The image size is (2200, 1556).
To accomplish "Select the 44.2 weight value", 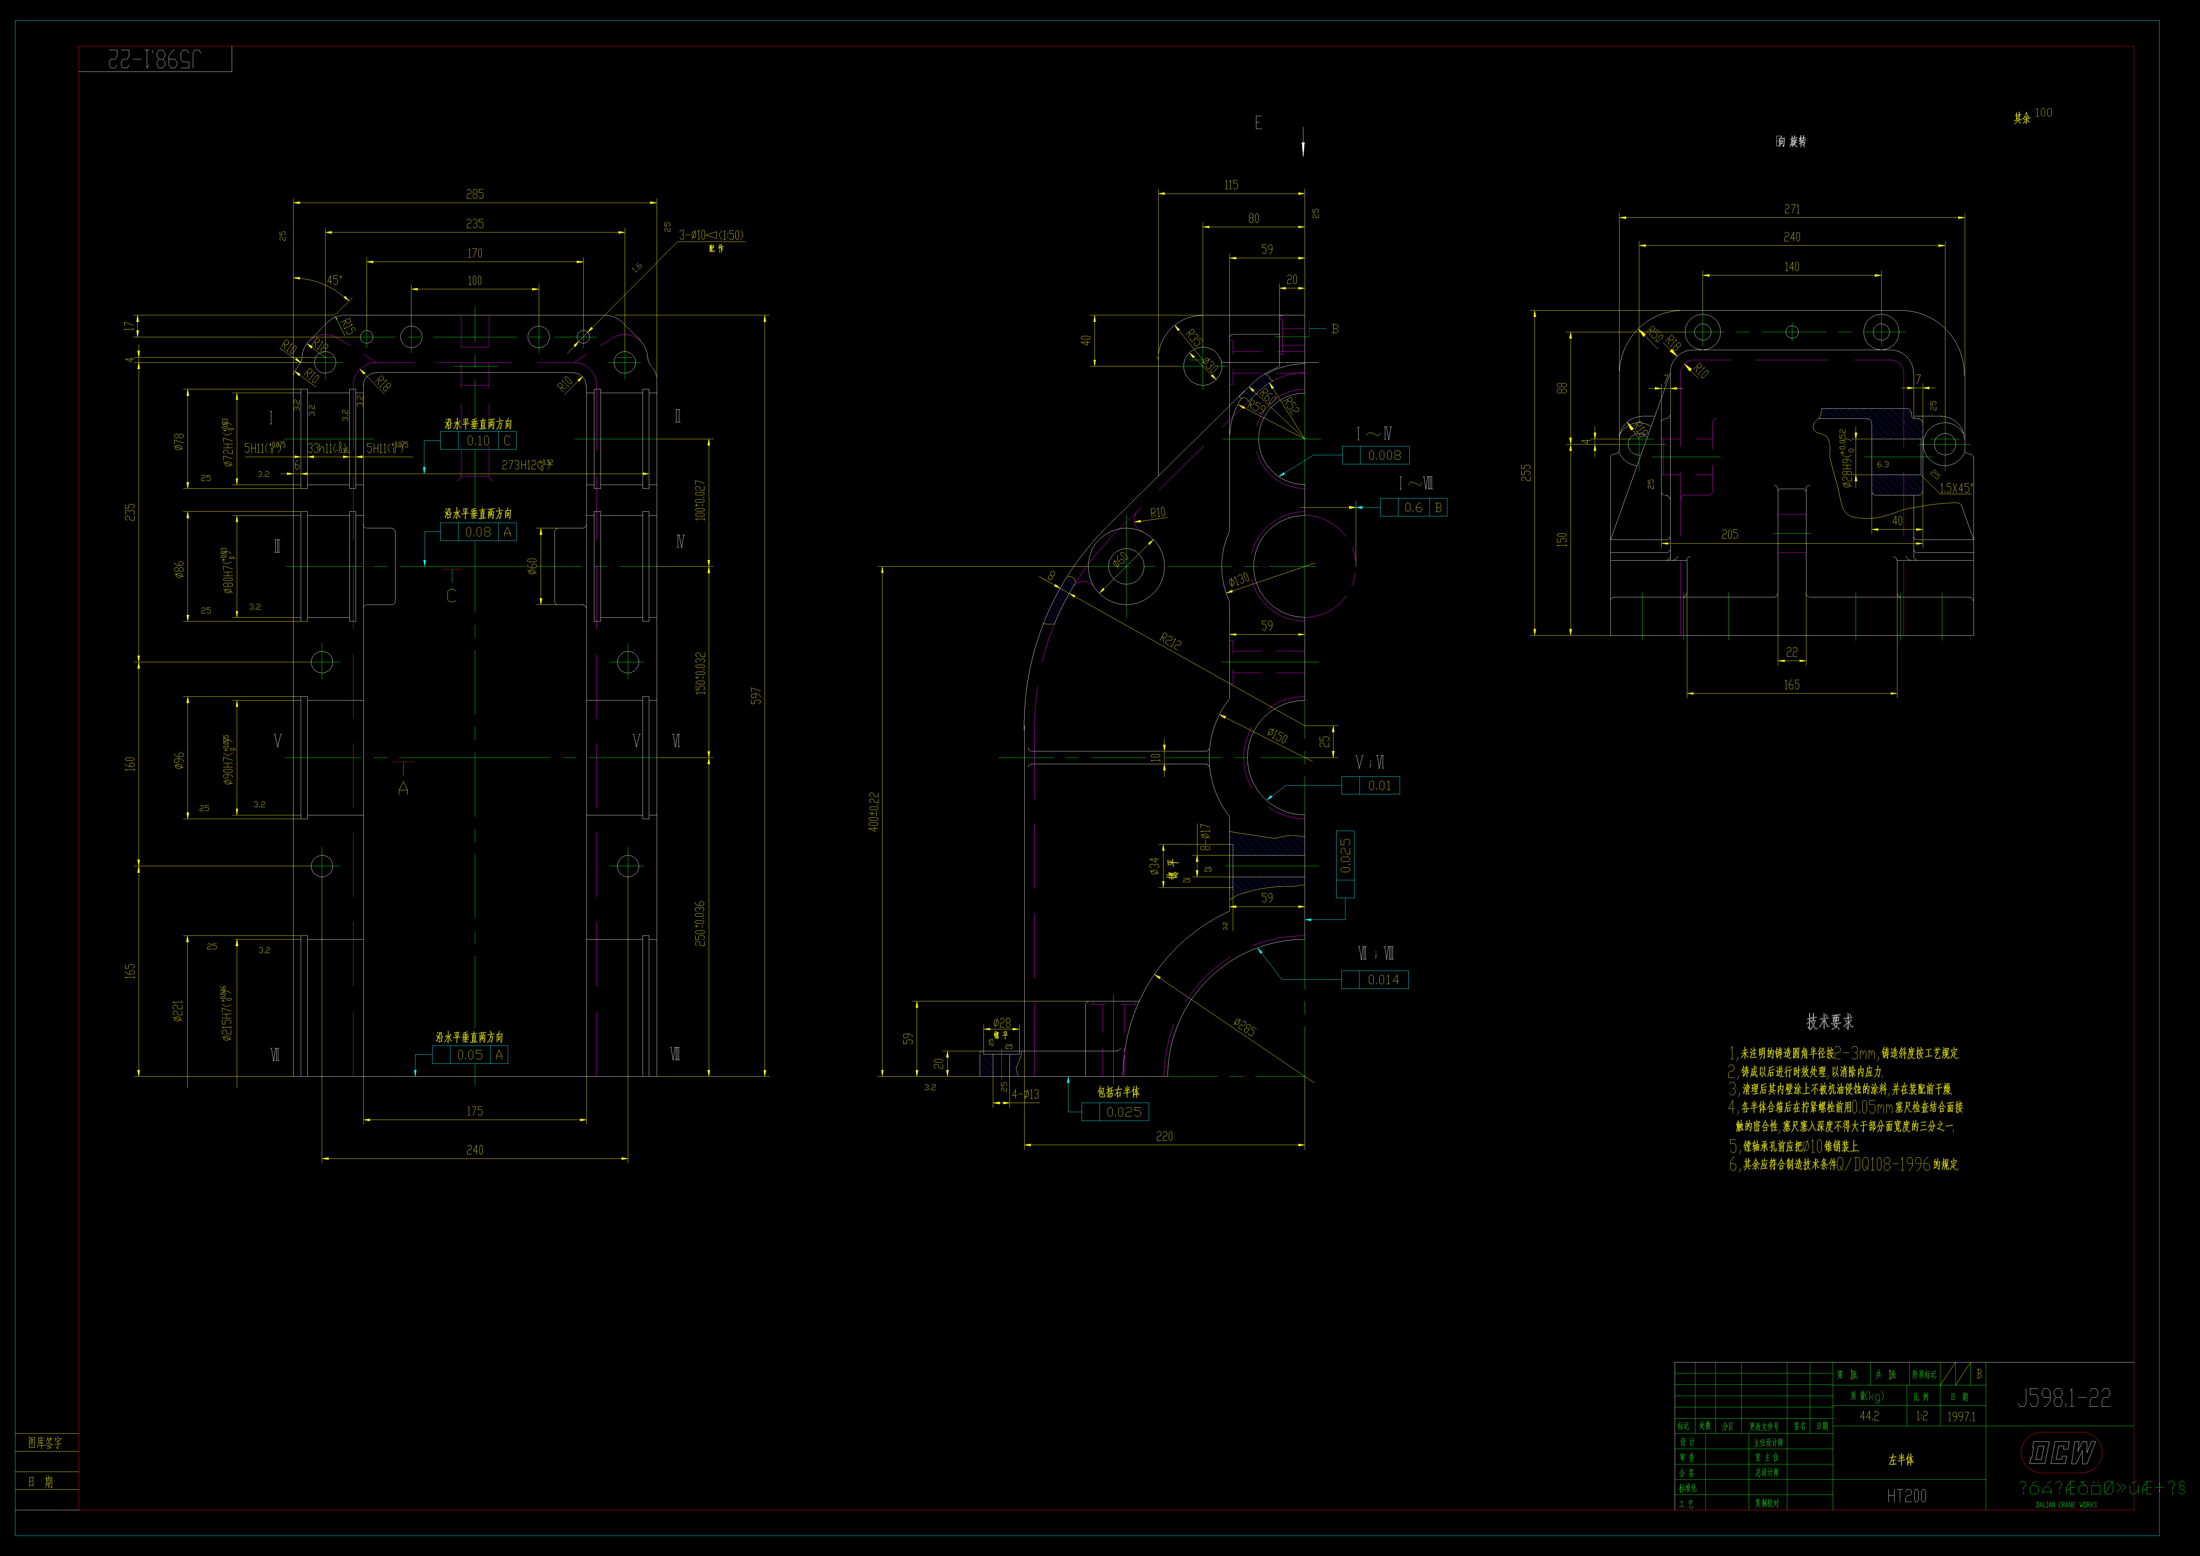I will (x=1869, y=1416).
